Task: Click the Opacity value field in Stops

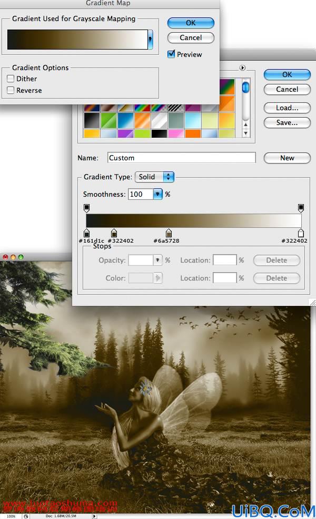Action: tap(141, 260)
